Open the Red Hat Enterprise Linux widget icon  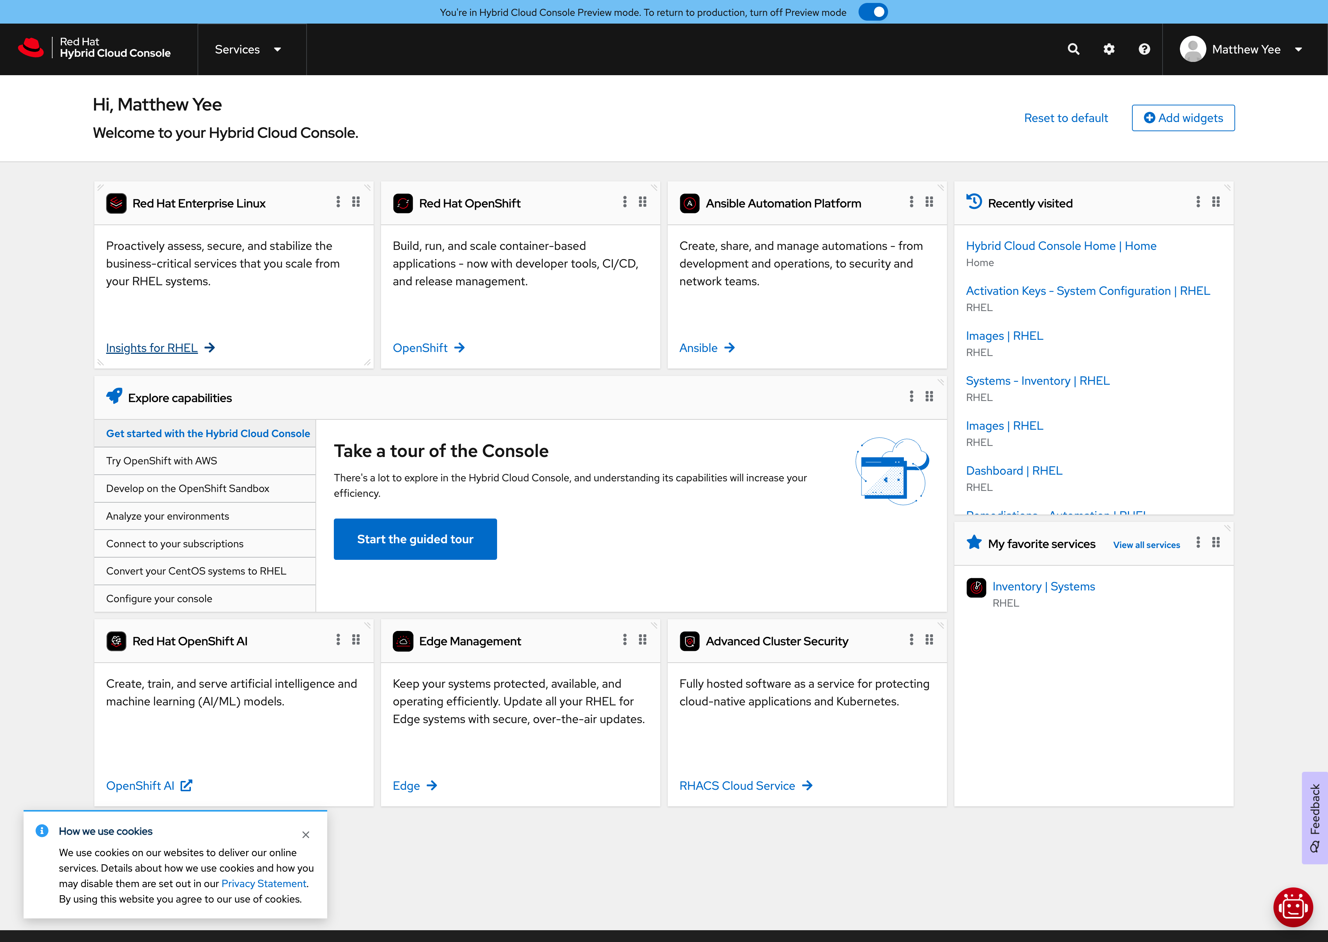[116, 203]
